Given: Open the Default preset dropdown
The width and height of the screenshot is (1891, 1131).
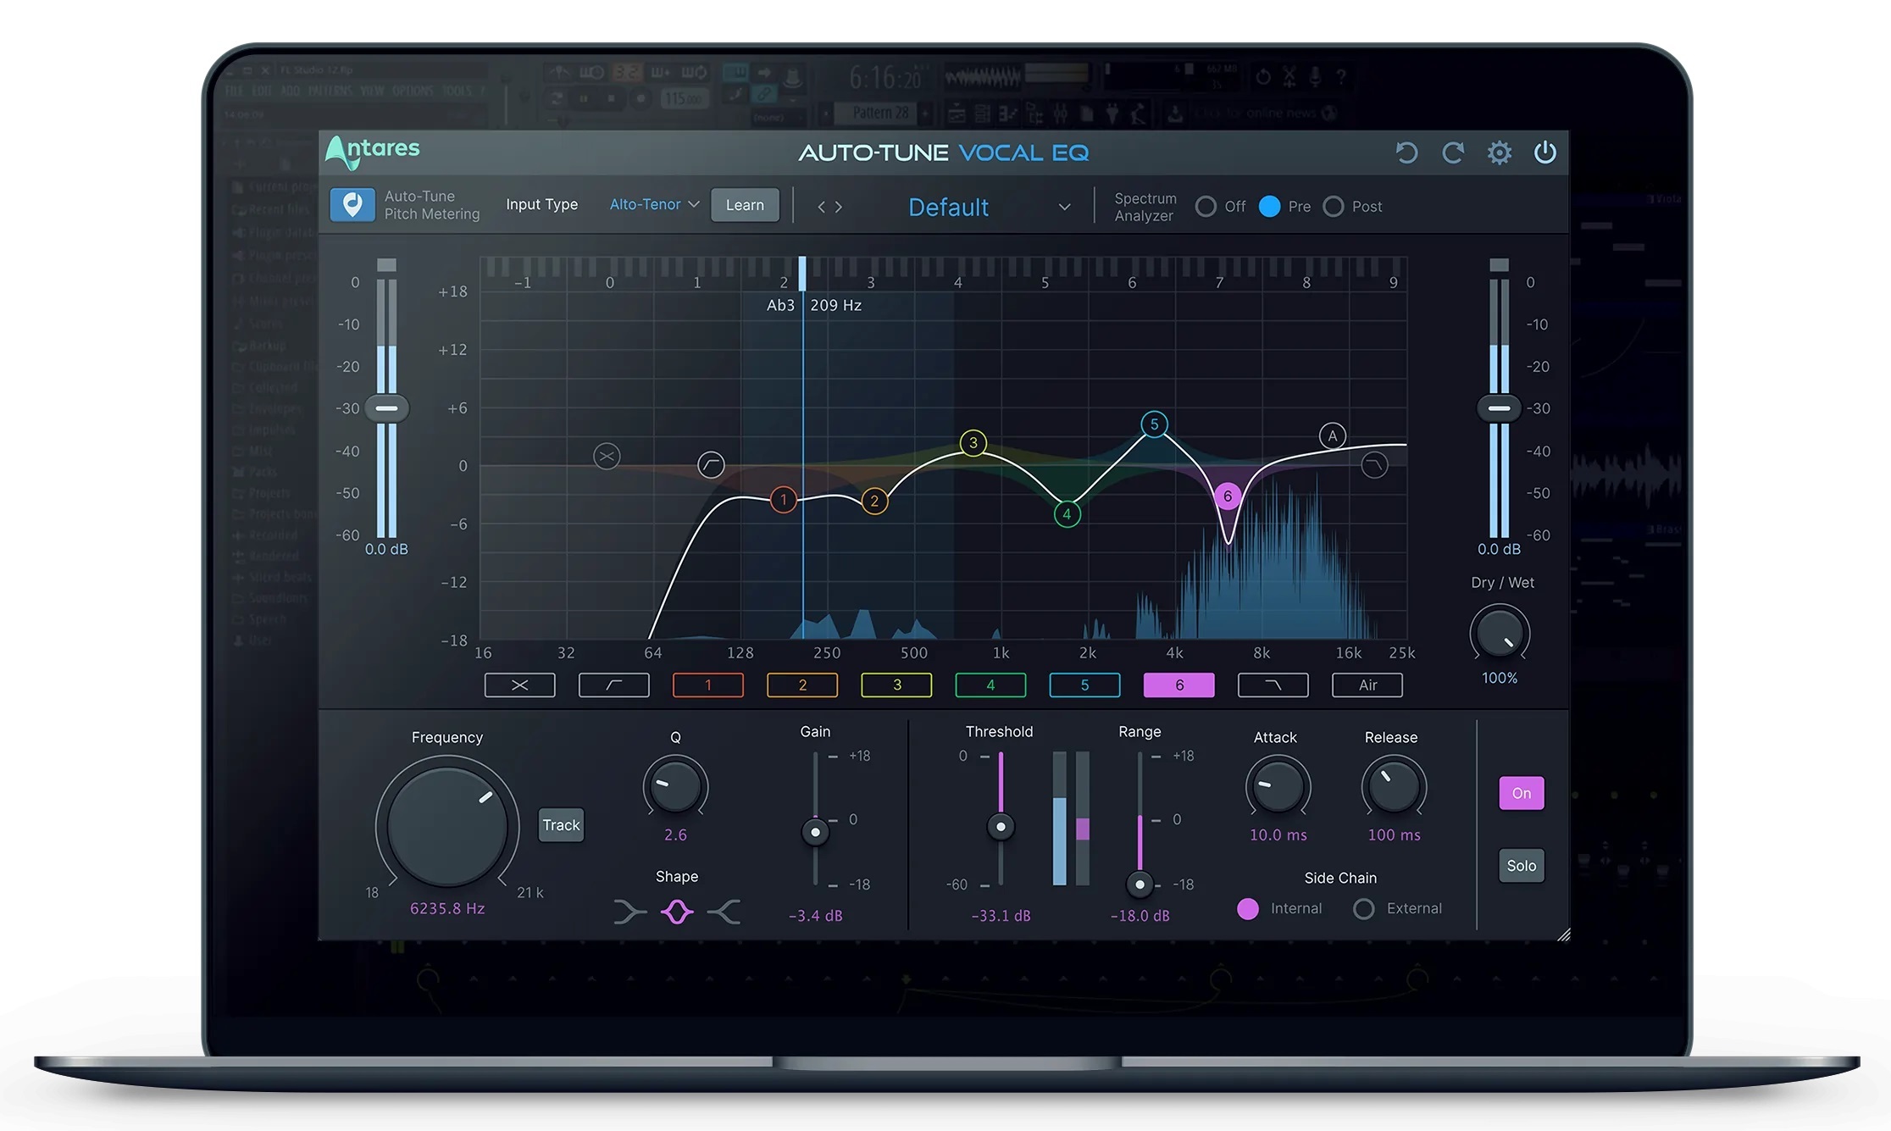Looking at the screenshot, I should [987, 207].
